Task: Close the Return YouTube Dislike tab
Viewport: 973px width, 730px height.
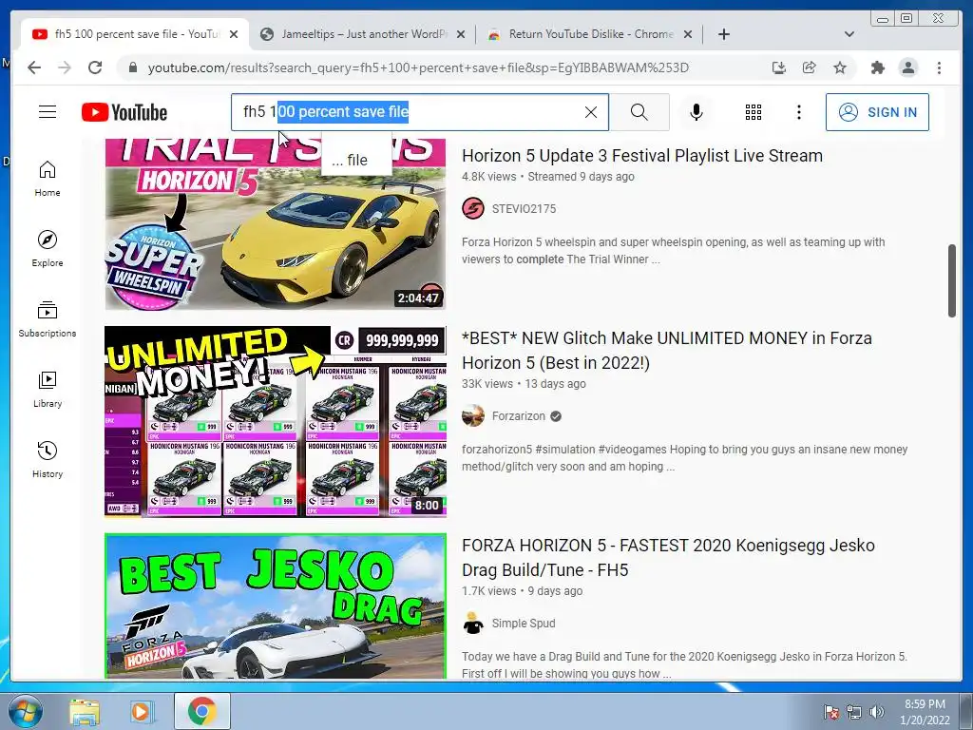Action: 688,34
